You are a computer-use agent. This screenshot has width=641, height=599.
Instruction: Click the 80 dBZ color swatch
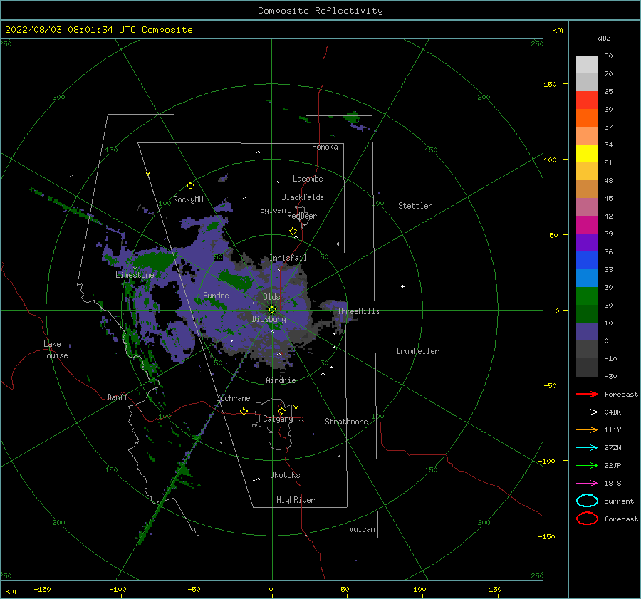pos(587,64)
